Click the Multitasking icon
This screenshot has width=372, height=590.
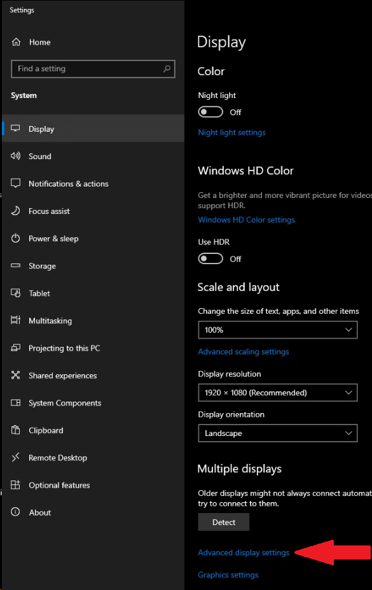click(x=15, y=320)
